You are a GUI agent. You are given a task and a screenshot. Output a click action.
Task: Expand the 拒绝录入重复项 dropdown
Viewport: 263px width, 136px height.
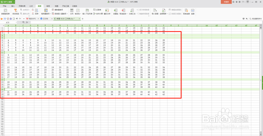67,14
